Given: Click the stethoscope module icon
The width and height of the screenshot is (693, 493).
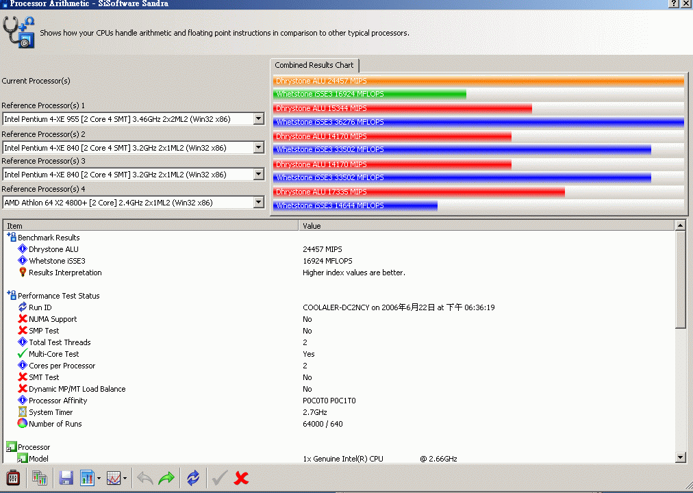Looking at the screenshot, I should pyautogui.click(x=18, y=32).
